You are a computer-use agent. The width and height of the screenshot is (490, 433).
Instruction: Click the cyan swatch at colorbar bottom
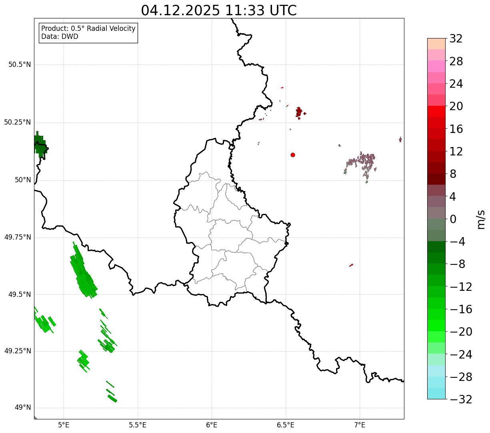(436, 394)
